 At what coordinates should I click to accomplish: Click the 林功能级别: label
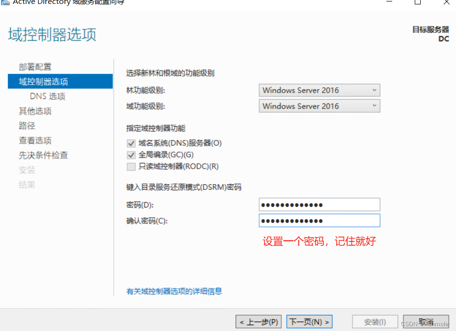pyautogui.click(x=145, y=90)
